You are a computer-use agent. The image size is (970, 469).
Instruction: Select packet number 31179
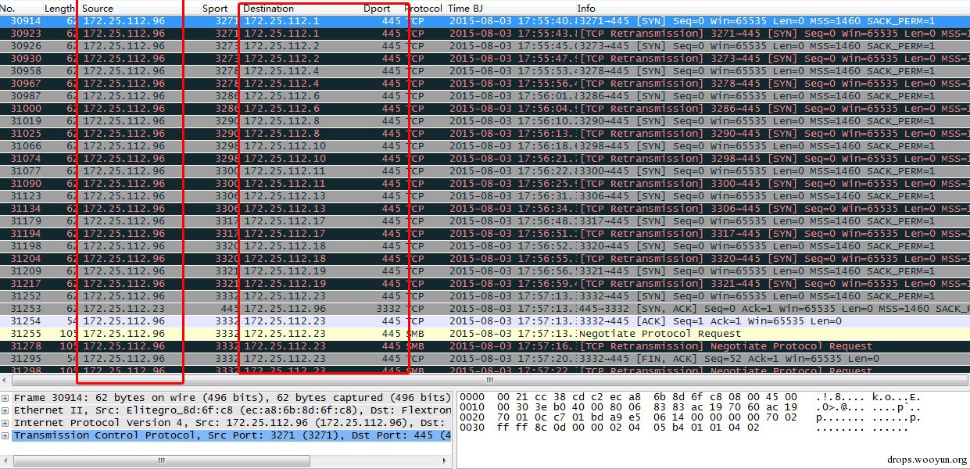point(485,221)
